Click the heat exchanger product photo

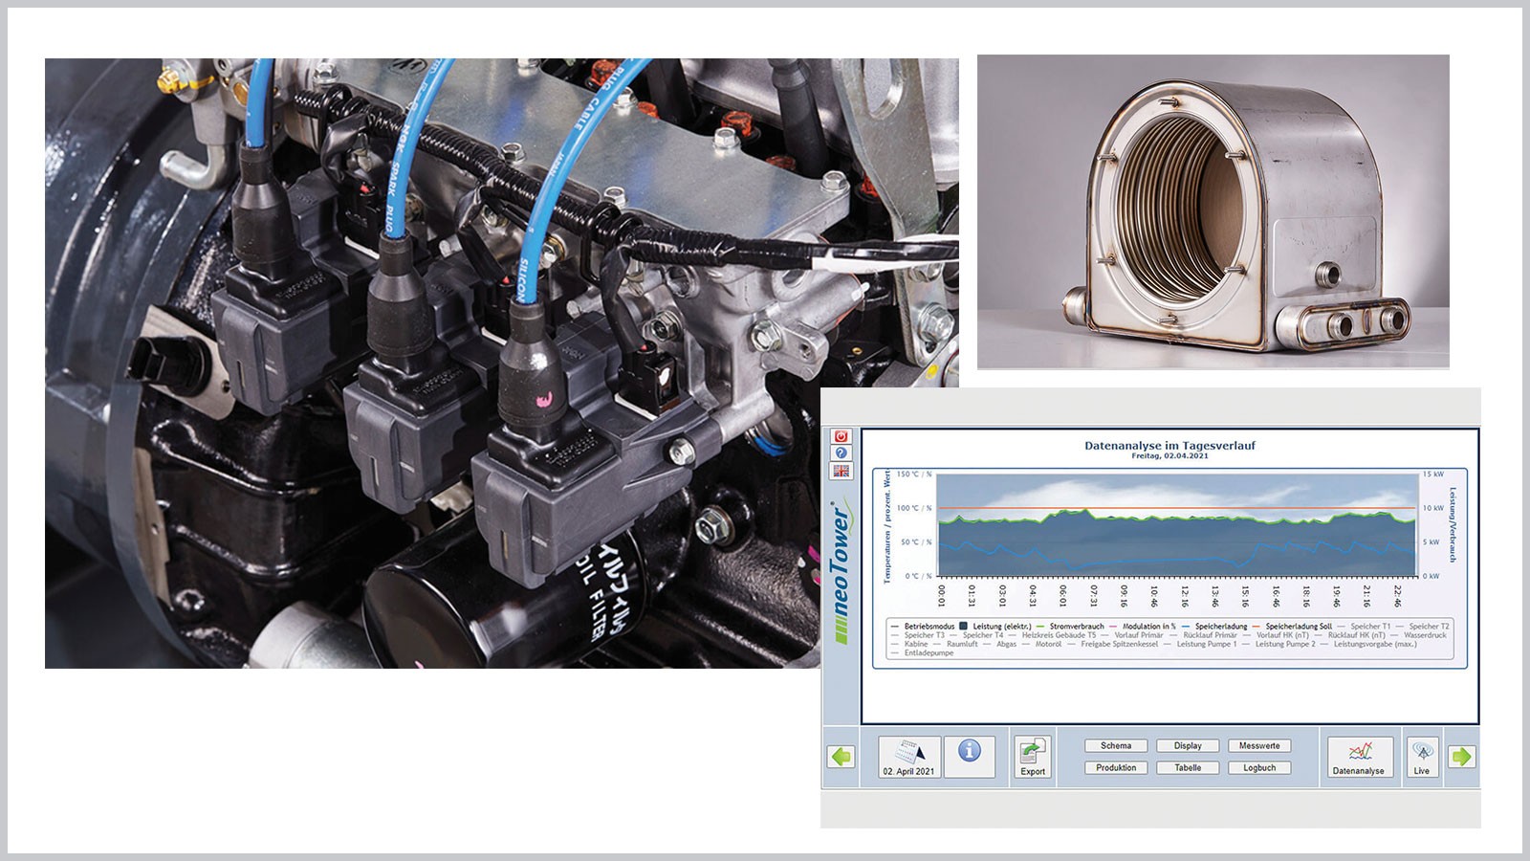coord(1213,211)
